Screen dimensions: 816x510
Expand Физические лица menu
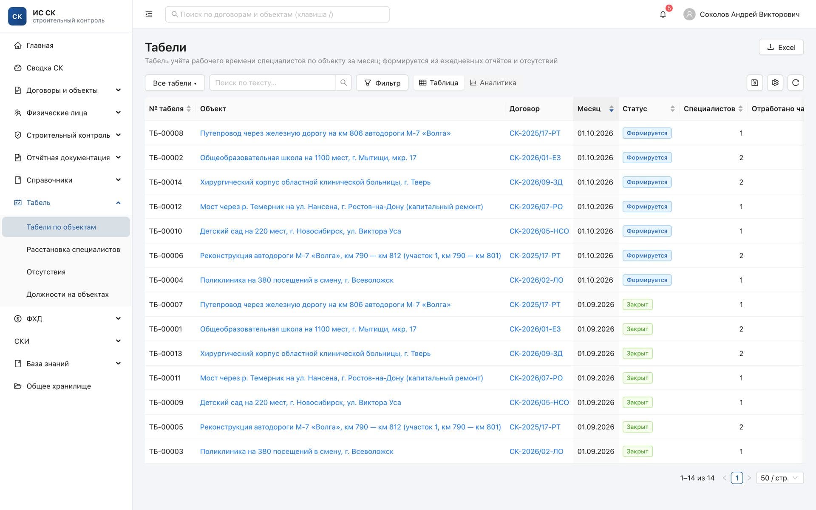coord(66,113)
